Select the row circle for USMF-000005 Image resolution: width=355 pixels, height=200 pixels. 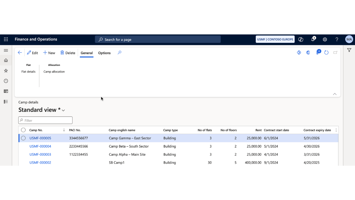coord(23,138)
